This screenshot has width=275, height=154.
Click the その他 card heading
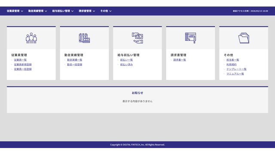click(x=228, y=55)
